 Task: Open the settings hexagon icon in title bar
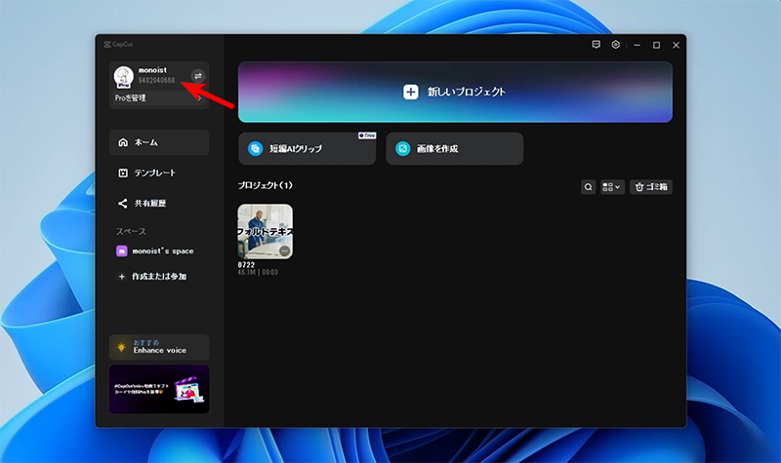(616, 45)
